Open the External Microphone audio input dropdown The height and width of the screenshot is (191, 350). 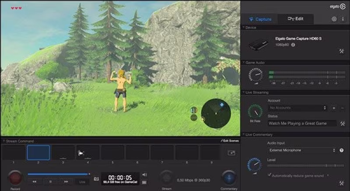(302, 150)
